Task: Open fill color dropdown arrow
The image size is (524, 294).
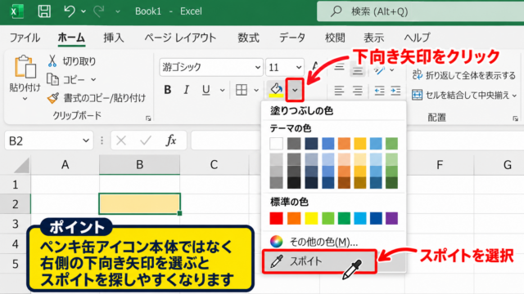Action: [x=295, y=90]
